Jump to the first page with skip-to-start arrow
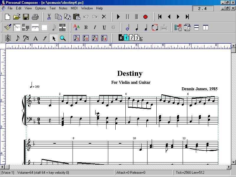The height and width of the screenshot is (177, 236). pyautogui.click(x=160, y=17)
